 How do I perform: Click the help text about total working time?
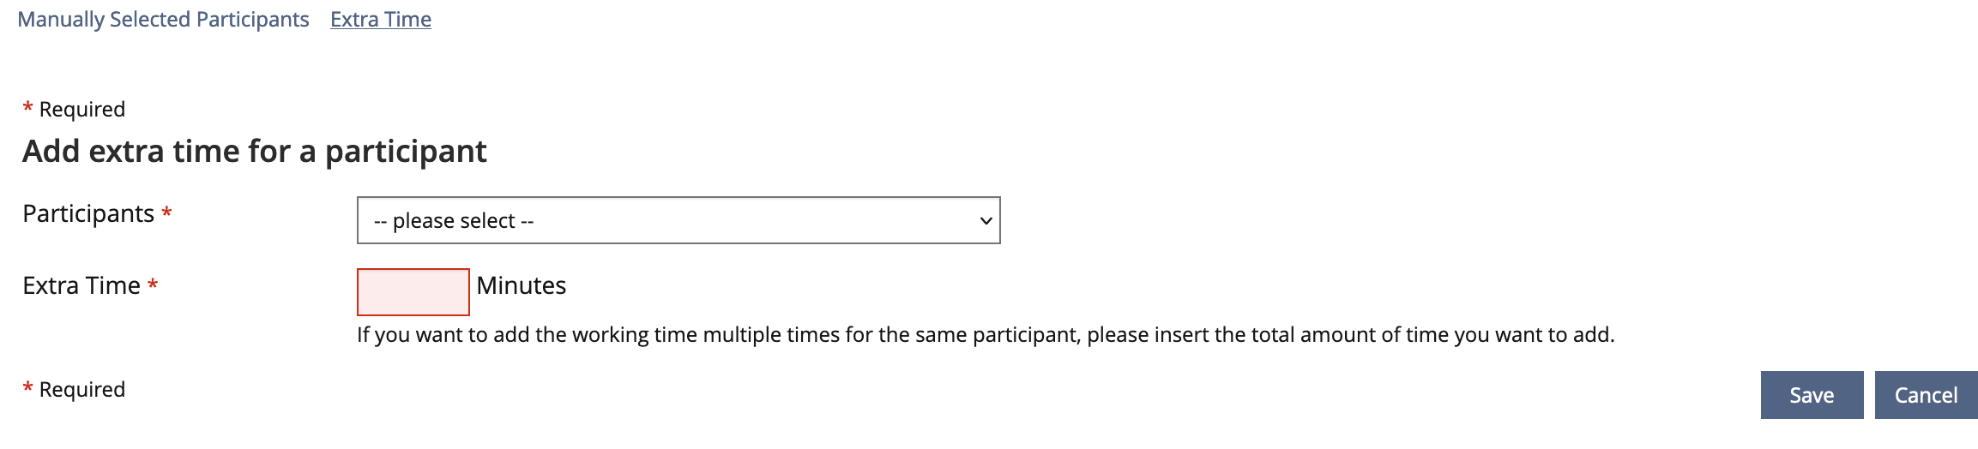pyautogui.click(x=986, y=335)
